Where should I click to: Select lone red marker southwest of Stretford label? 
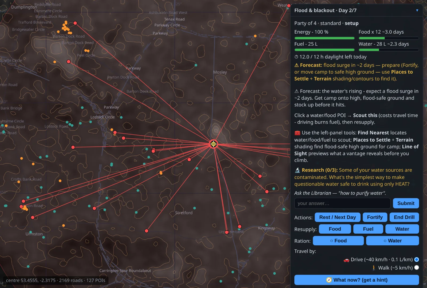pyautogui.click(x=147, y=231)
